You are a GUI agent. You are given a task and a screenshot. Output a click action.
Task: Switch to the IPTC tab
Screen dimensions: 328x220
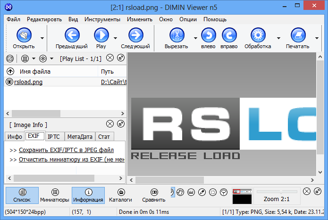pos(54,137)
